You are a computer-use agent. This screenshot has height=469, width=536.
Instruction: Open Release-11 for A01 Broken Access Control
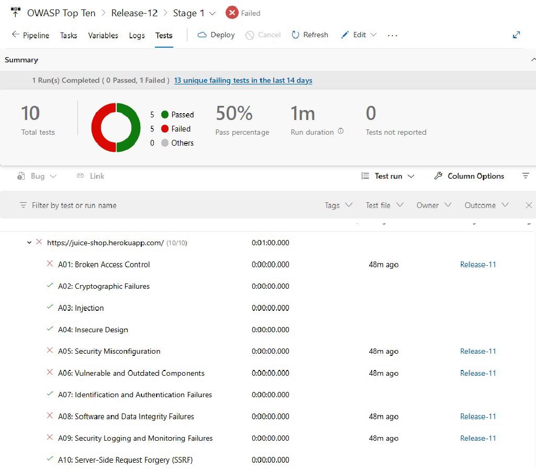[477, 265]
